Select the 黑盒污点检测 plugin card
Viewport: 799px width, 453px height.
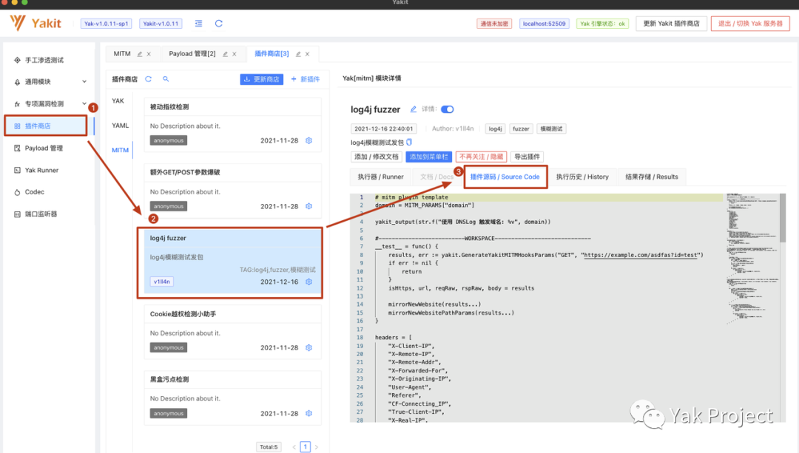click(232, 398)
